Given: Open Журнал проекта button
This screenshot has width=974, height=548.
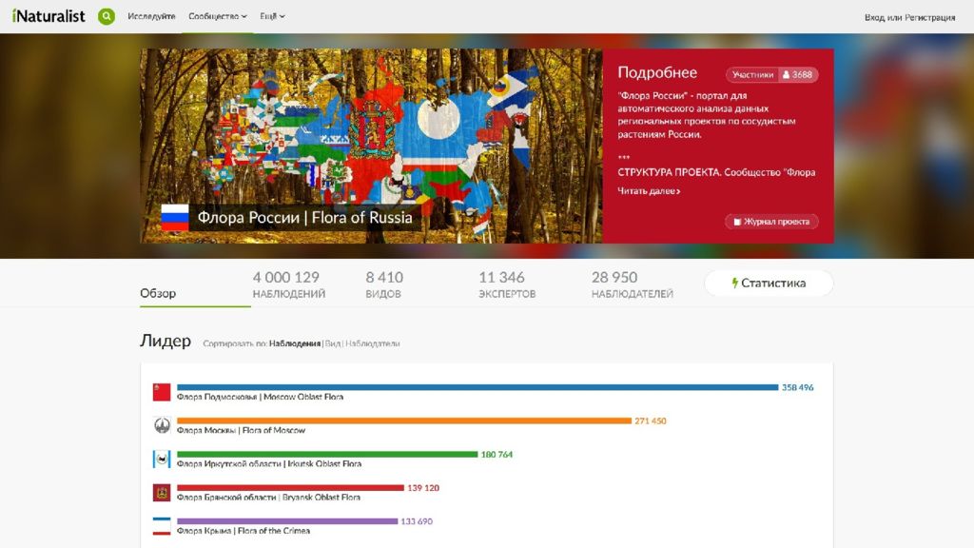Looking at the screenshot, I should [x=771, y=221].
